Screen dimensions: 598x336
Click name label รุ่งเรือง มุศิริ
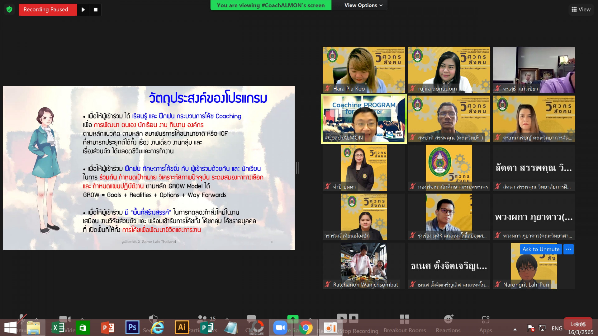point(452,236)
